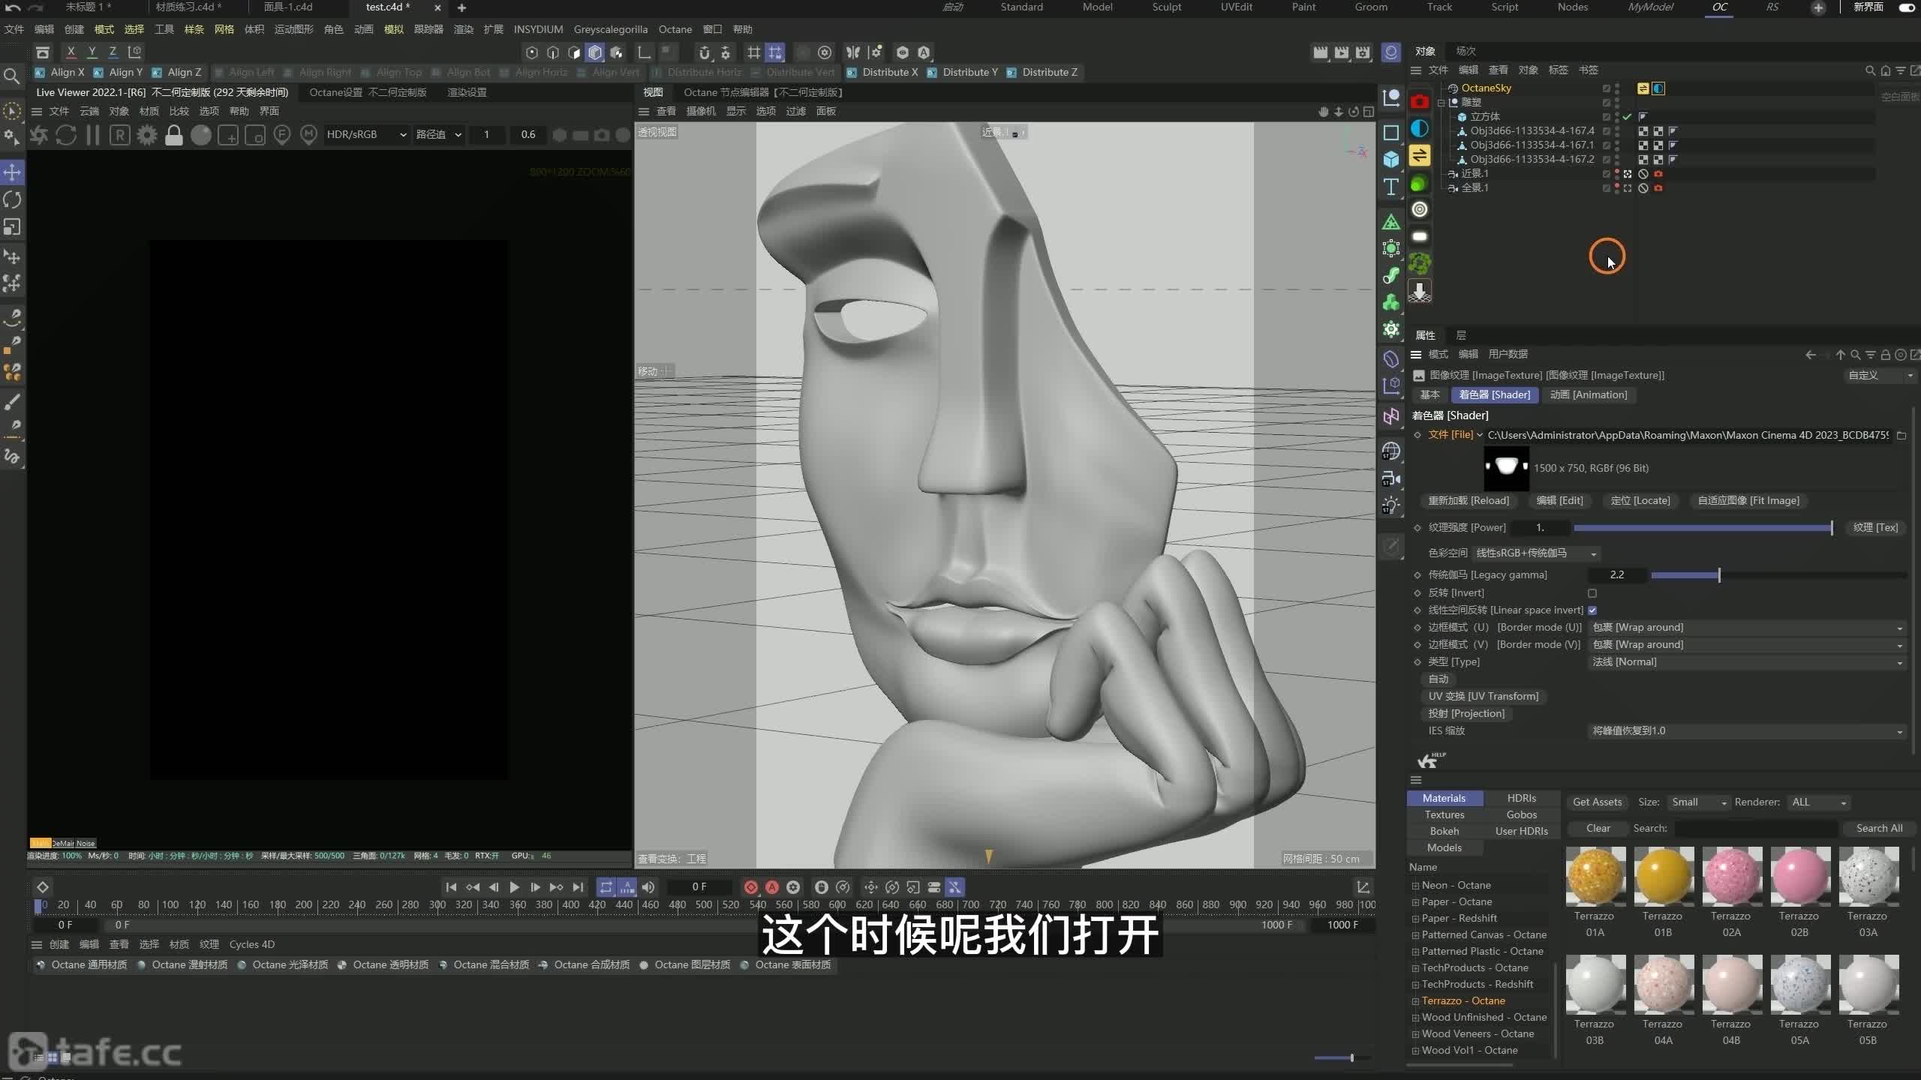This screenshot has width=1921, height=1080.
Task: Click play on the timeline
Action: pos(514,887)
